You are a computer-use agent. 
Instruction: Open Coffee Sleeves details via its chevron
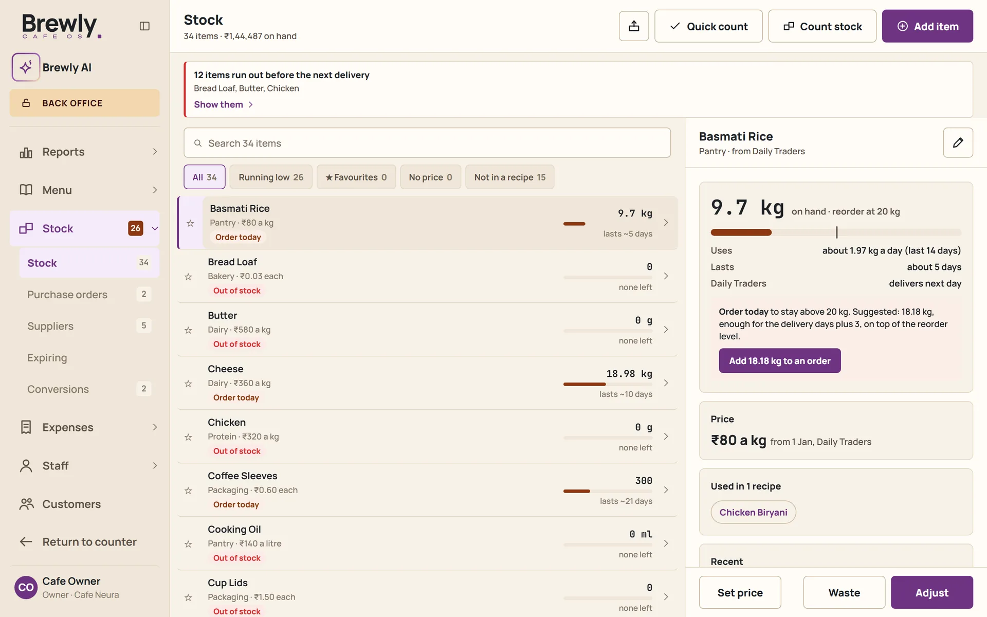pos(666,490)
